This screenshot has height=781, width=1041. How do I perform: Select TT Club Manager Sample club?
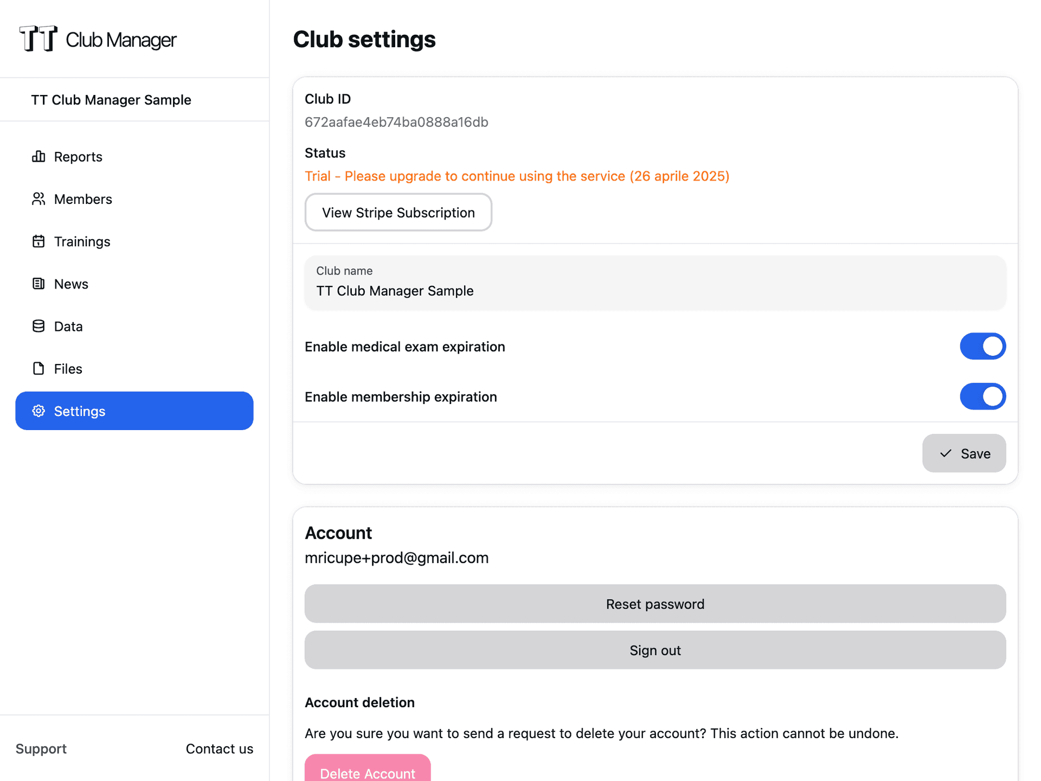coord(111,100)
